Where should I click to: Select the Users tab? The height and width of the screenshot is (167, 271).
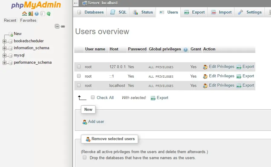pos(168,12)
